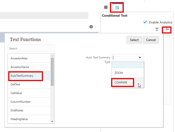Click the function list scroll down arrow
Image resolution: width=175 pixels, height=132 pixels.
point(52,121)
